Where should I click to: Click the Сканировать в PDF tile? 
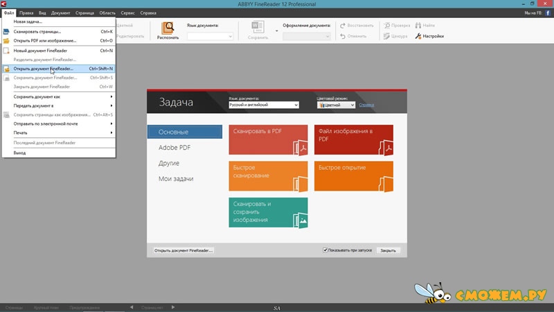coord(268,140)
